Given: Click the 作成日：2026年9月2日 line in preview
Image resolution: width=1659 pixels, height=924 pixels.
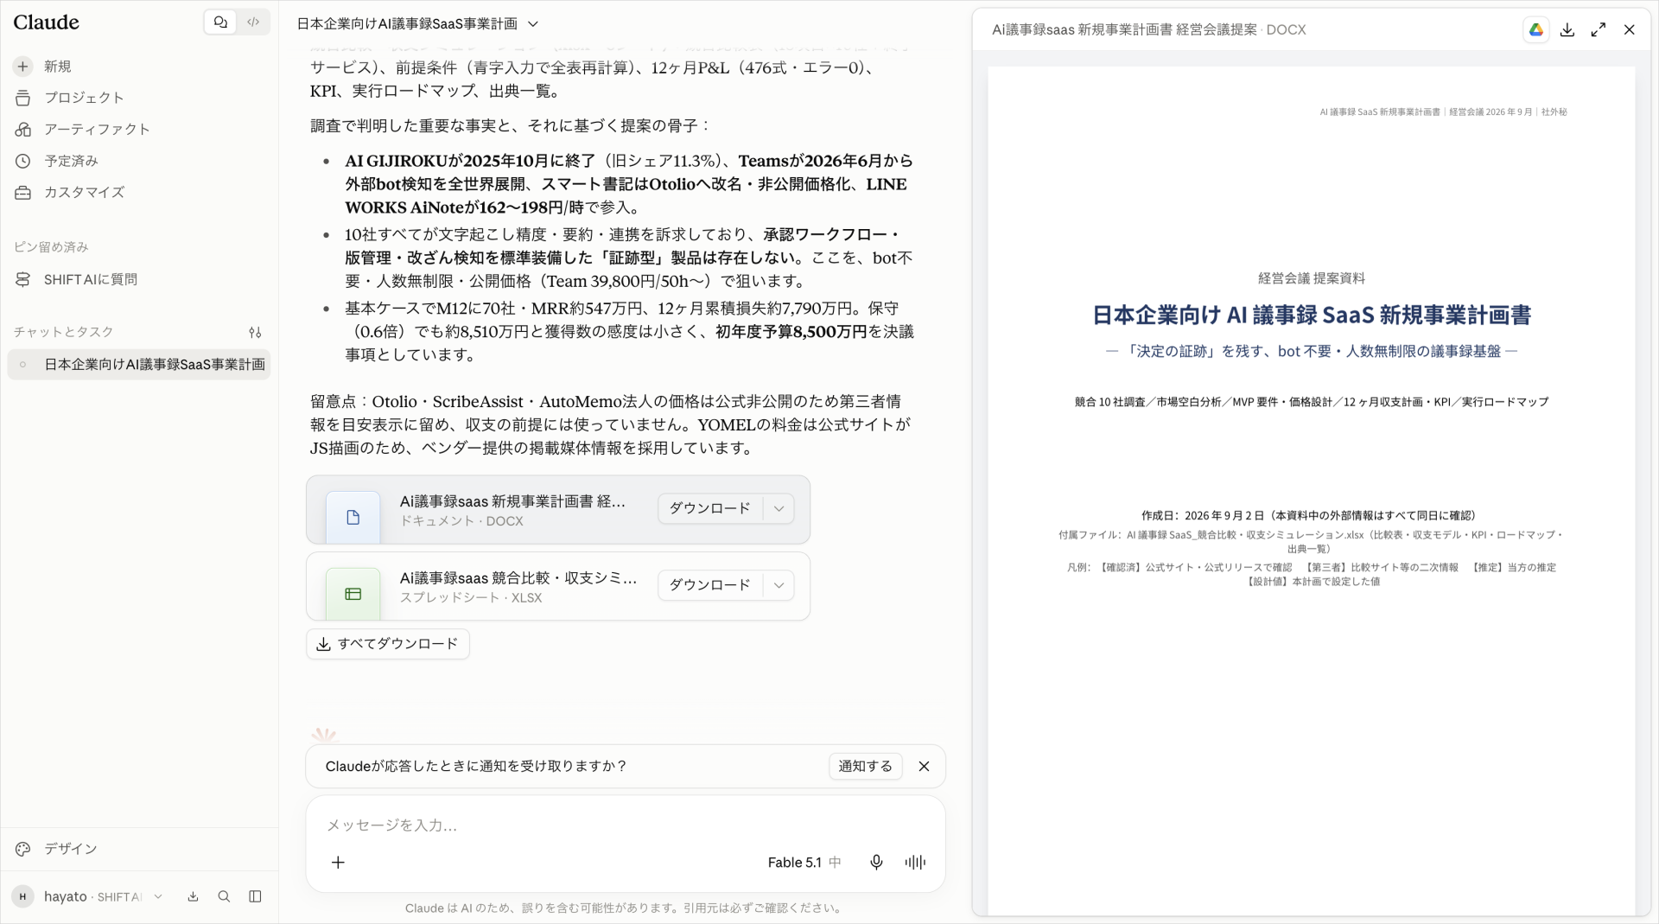Looking at the screenshot, I should point(1312,515).
